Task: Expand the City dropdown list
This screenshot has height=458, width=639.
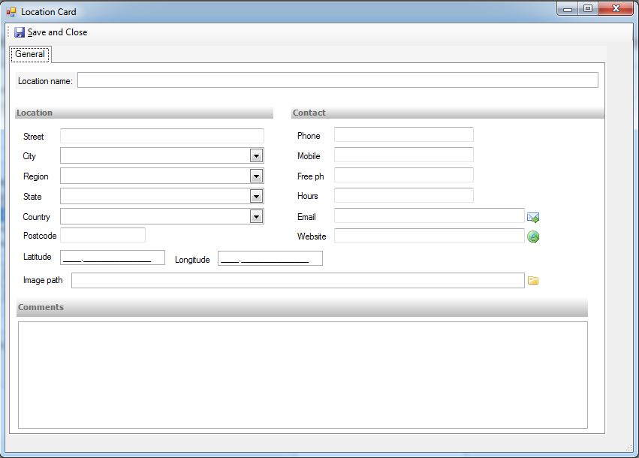Action: [256, 156]
